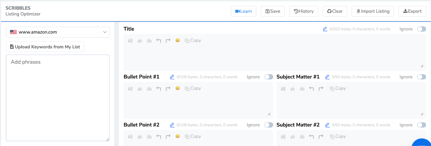Apply capitalize Ab to Bullet Point #2
This screenshot has width=431, height=146.
[149, 137]
